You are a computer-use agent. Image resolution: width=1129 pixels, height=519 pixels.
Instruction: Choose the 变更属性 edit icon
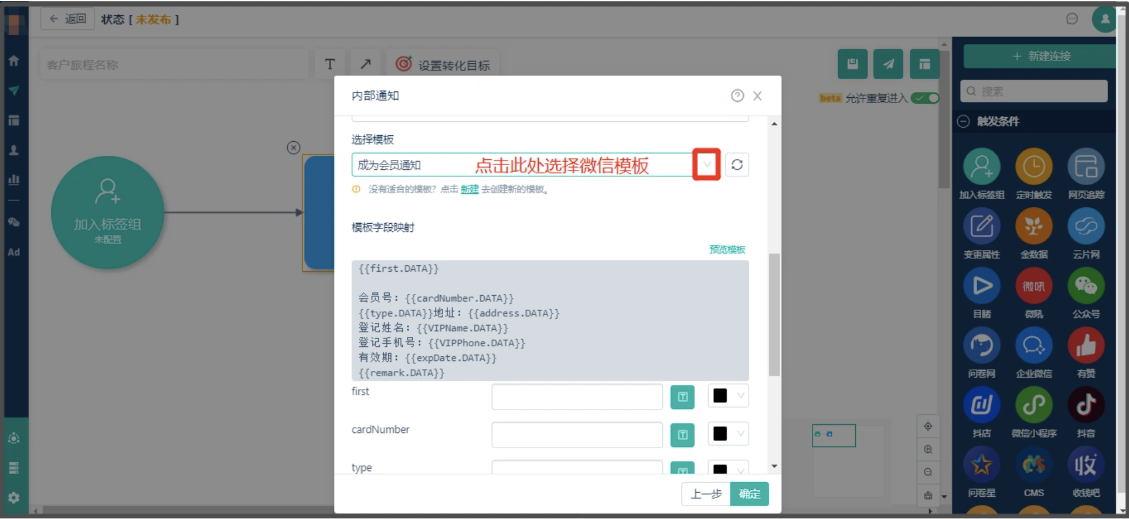click(981, 227)
